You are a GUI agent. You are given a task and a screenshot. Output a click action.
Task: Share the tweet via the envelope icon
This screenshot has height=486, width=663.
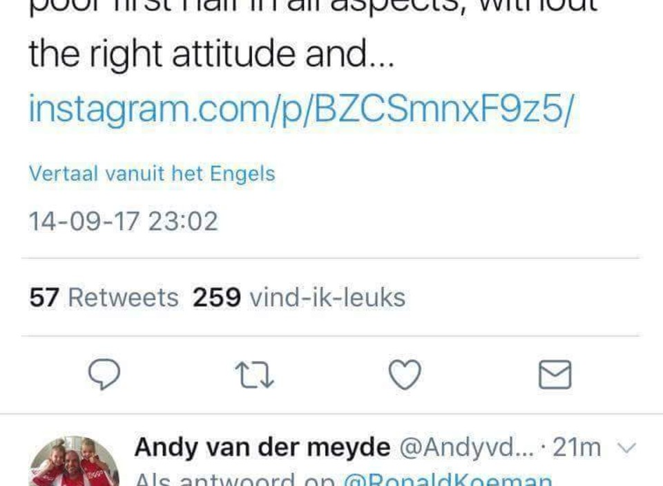coord(555,375)
